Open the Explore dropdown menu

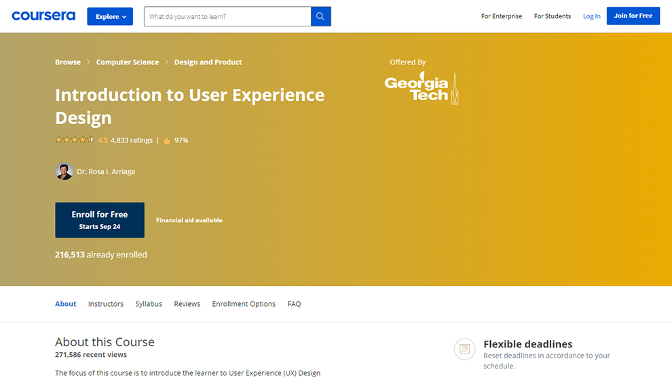110,16
